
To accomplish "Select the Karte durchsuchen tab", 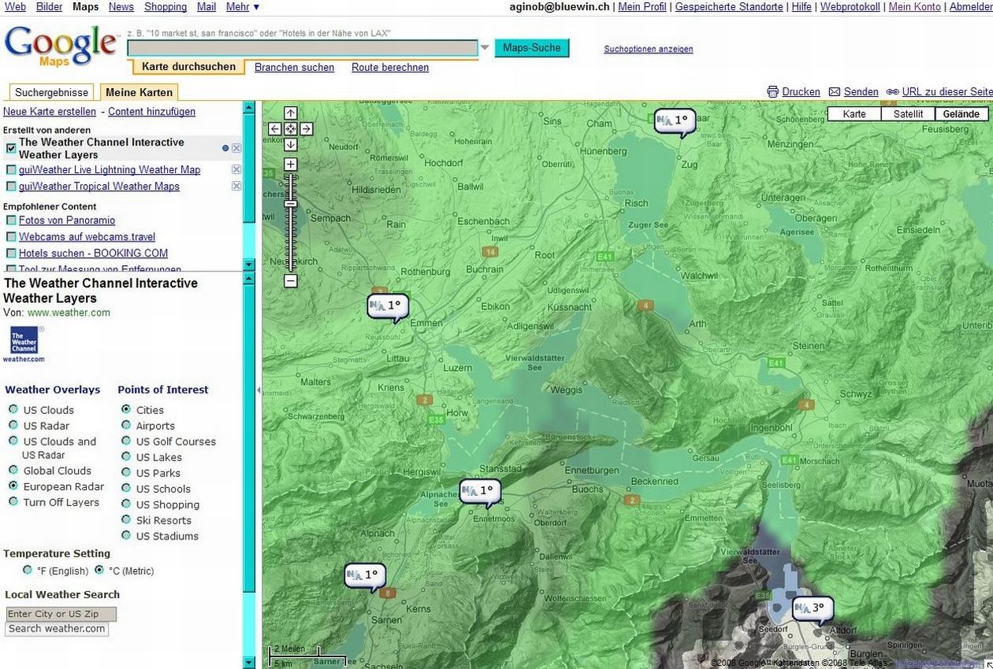I will [x=188, y=67].
